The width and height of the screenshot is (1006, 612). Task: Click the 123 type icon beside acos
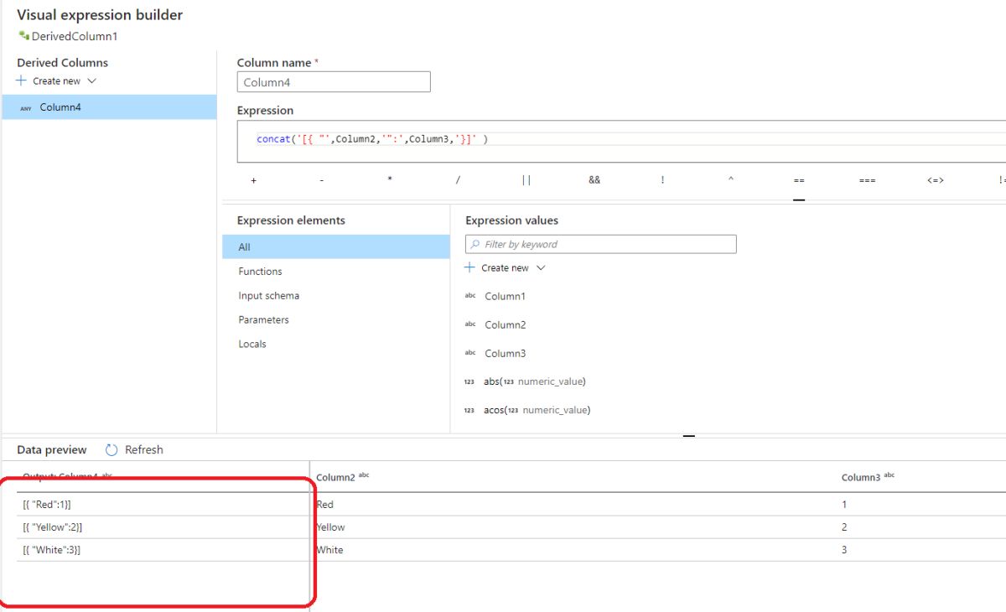[x=469, y=411]
